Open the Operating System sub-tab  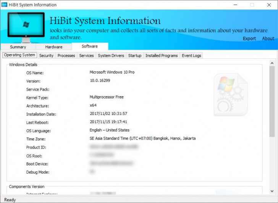coord(19,55)
